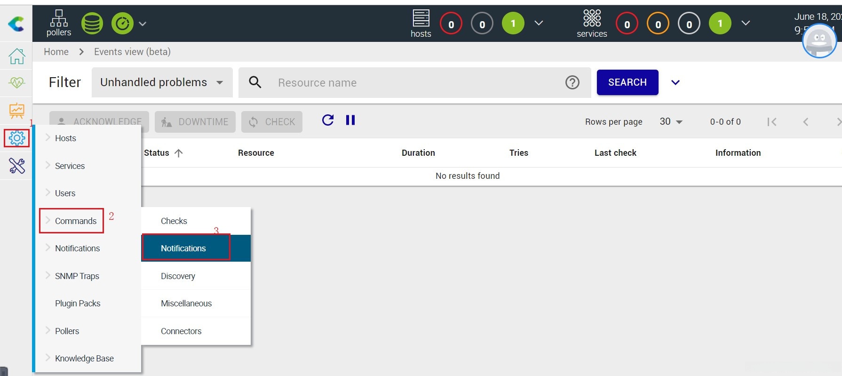
Task: Go to previous page of results
Action: pyautogui.click(x=806, y=122)
